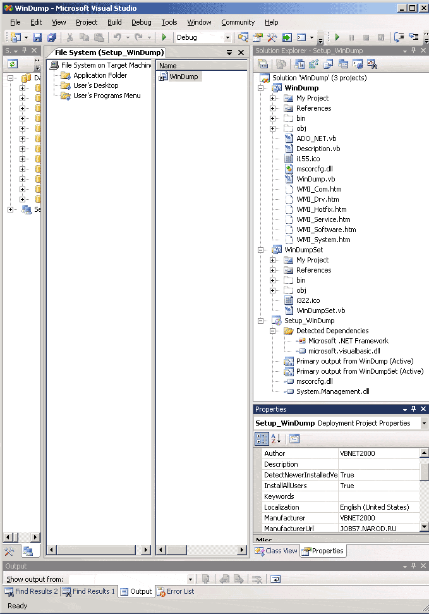
Task: Click the Save All icon in the toolbar
Action: click(x=51, y=37)
